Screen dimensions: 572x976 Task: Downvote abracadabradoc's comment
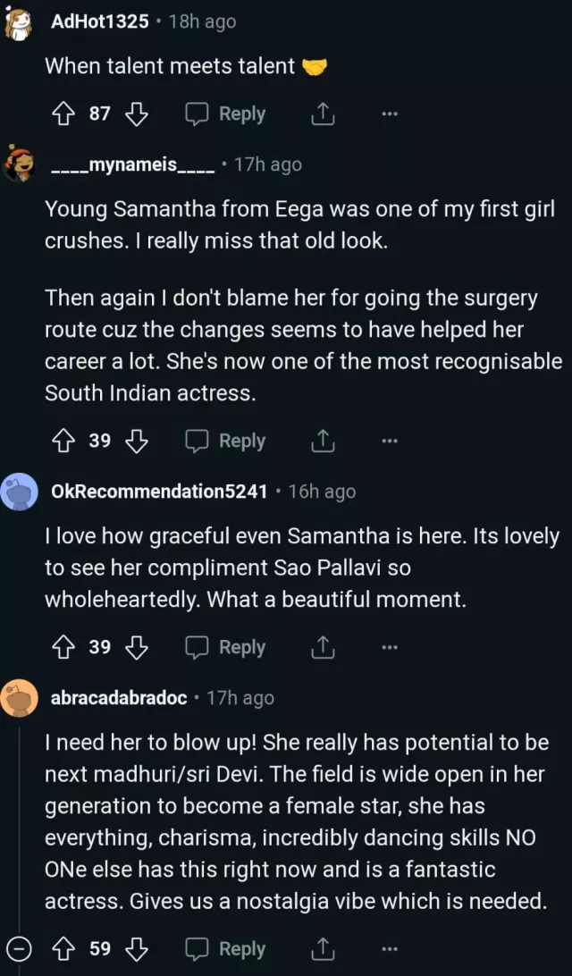point(135,949)
